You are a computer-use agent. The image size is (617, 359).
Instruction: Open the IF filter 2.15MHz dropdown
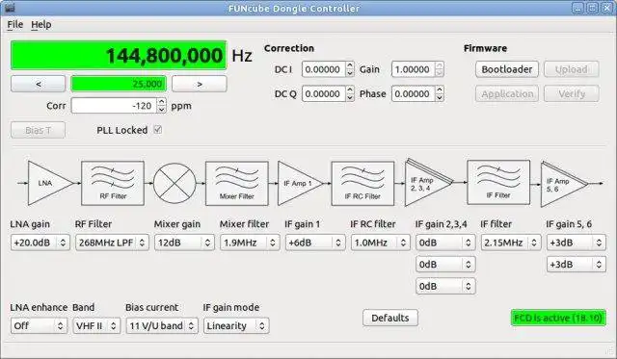click(511, 243)
